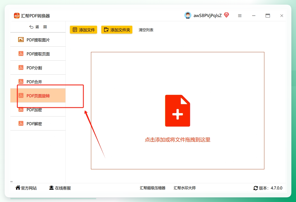The height and width of the screenshot is (202, 296).
Task: Click the folder icon on 添加文件夹
Action: [106, 30]
